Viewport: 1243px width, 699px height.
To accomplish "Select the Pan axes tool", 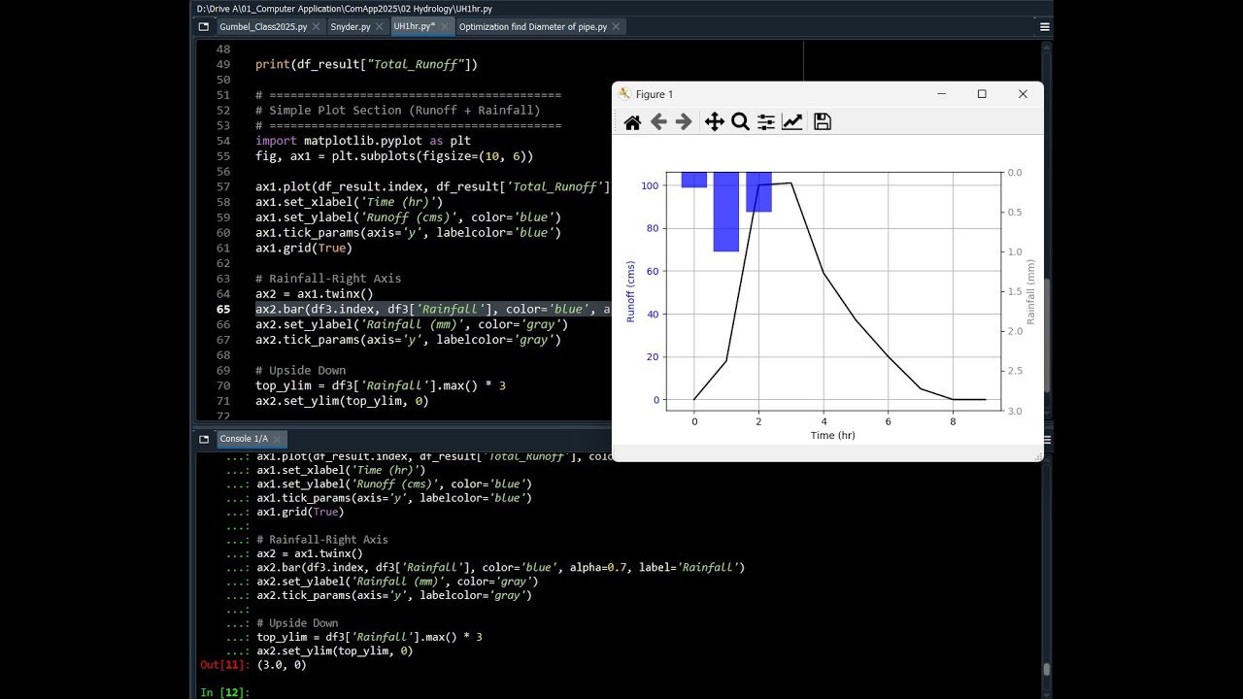I will [x=714, y=122].
